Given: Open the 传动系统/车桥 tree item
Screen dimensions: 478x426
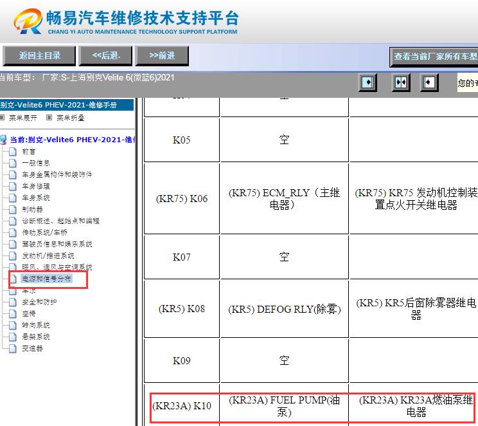Looking at the screenshot, I should click(x=44, y=233).
